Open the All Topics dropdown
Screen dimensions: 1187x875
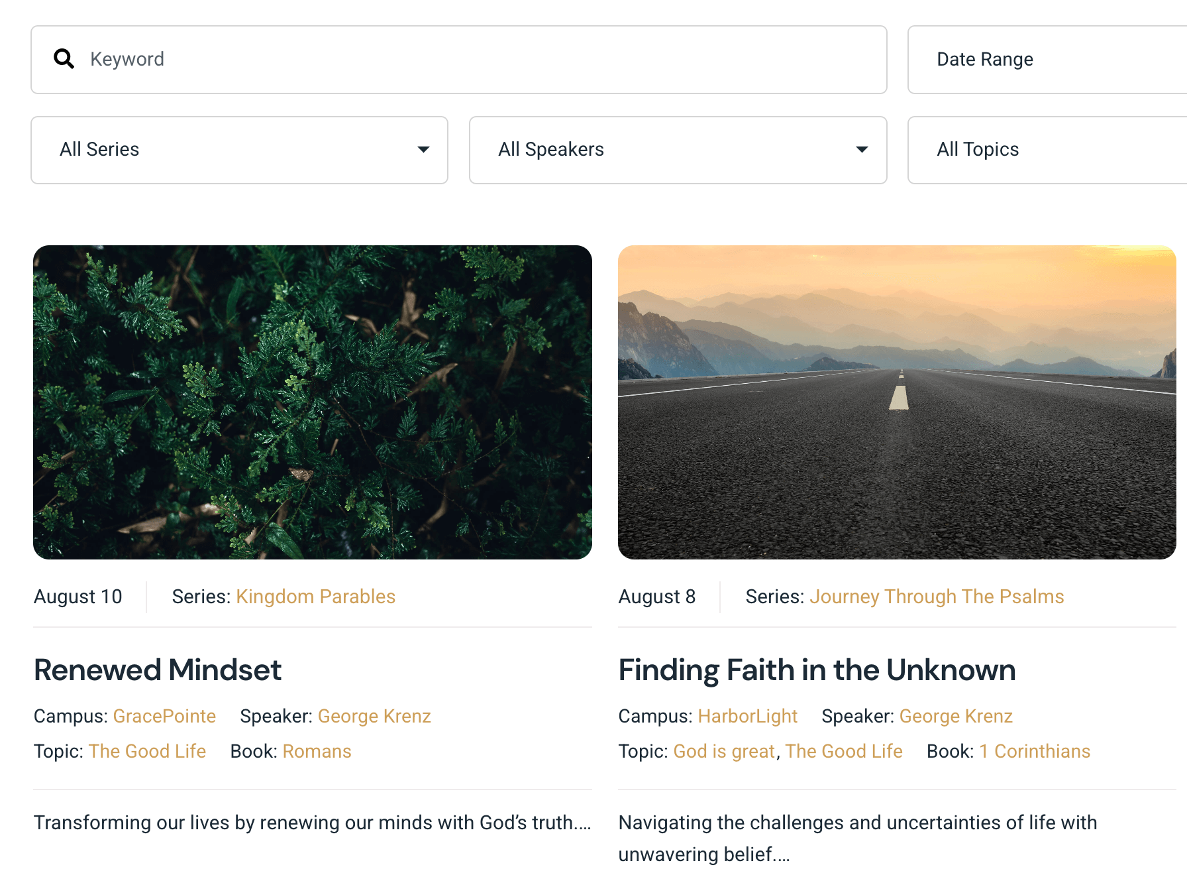click(1047, 150)
